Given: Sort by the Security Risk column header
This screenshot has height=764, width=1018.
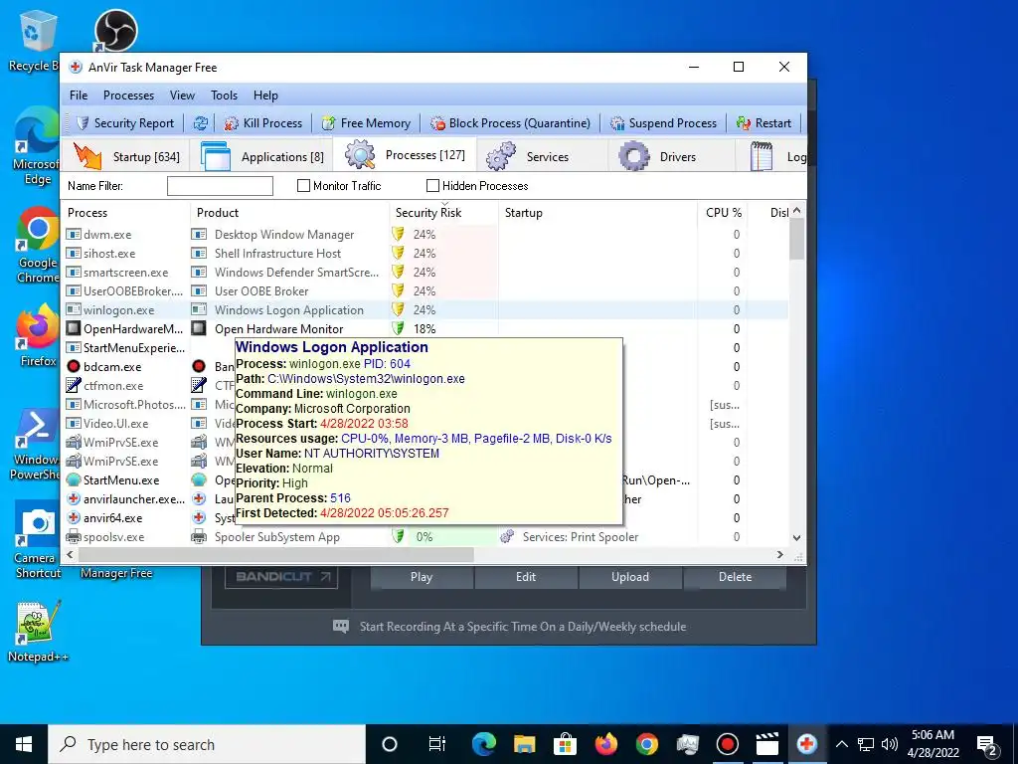Looking at the screenshot, I should pyautogui.click(x=444, y=213).
